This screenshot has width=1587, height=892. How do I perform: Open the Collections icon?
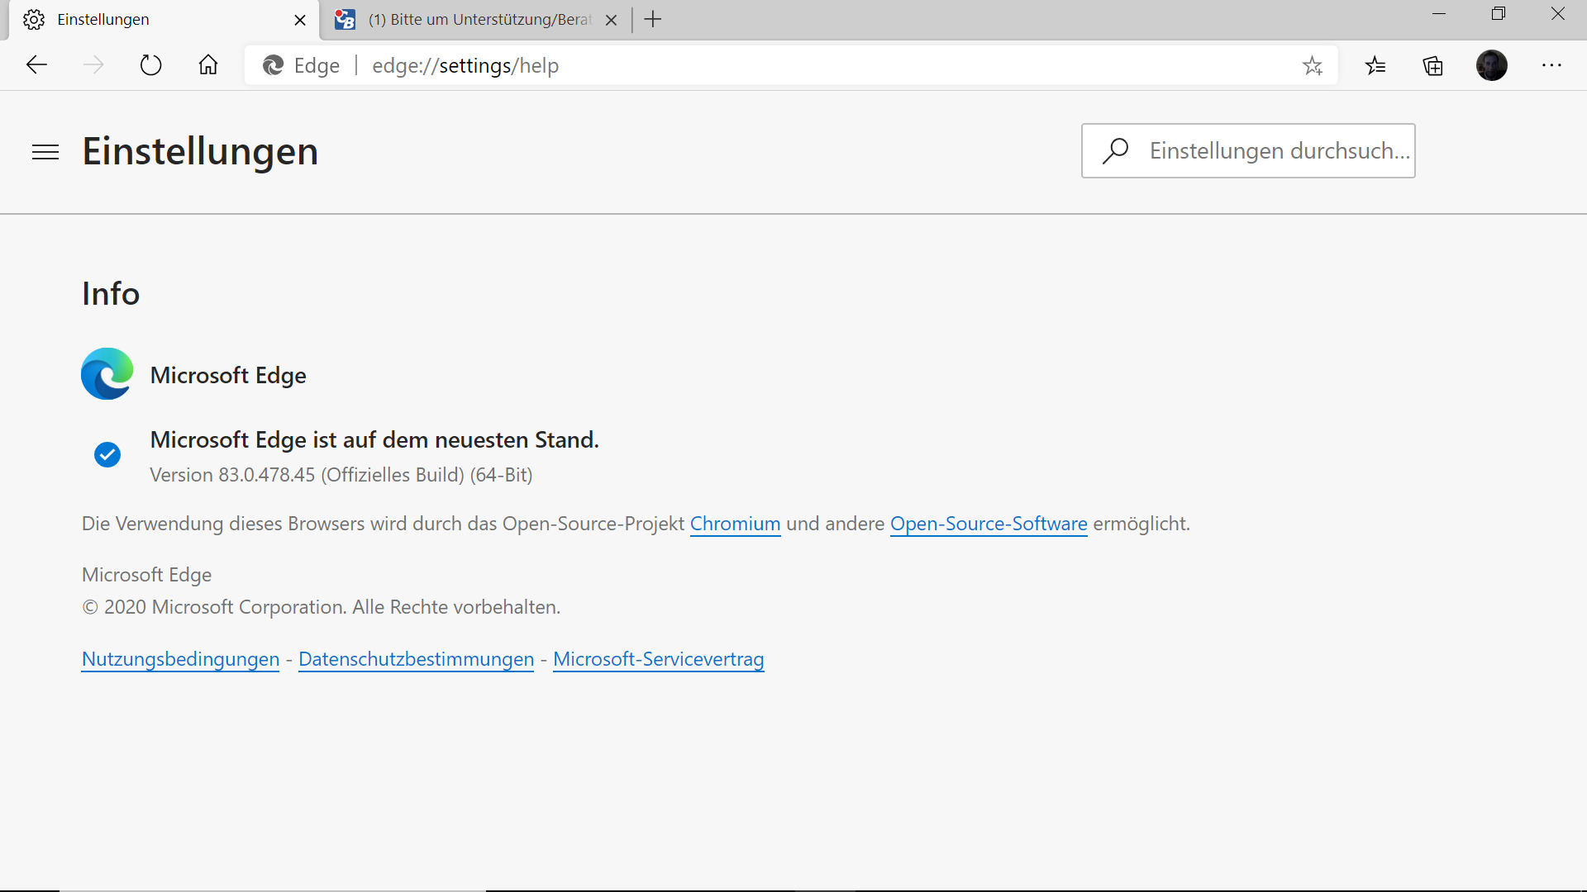click(1433, 65)
